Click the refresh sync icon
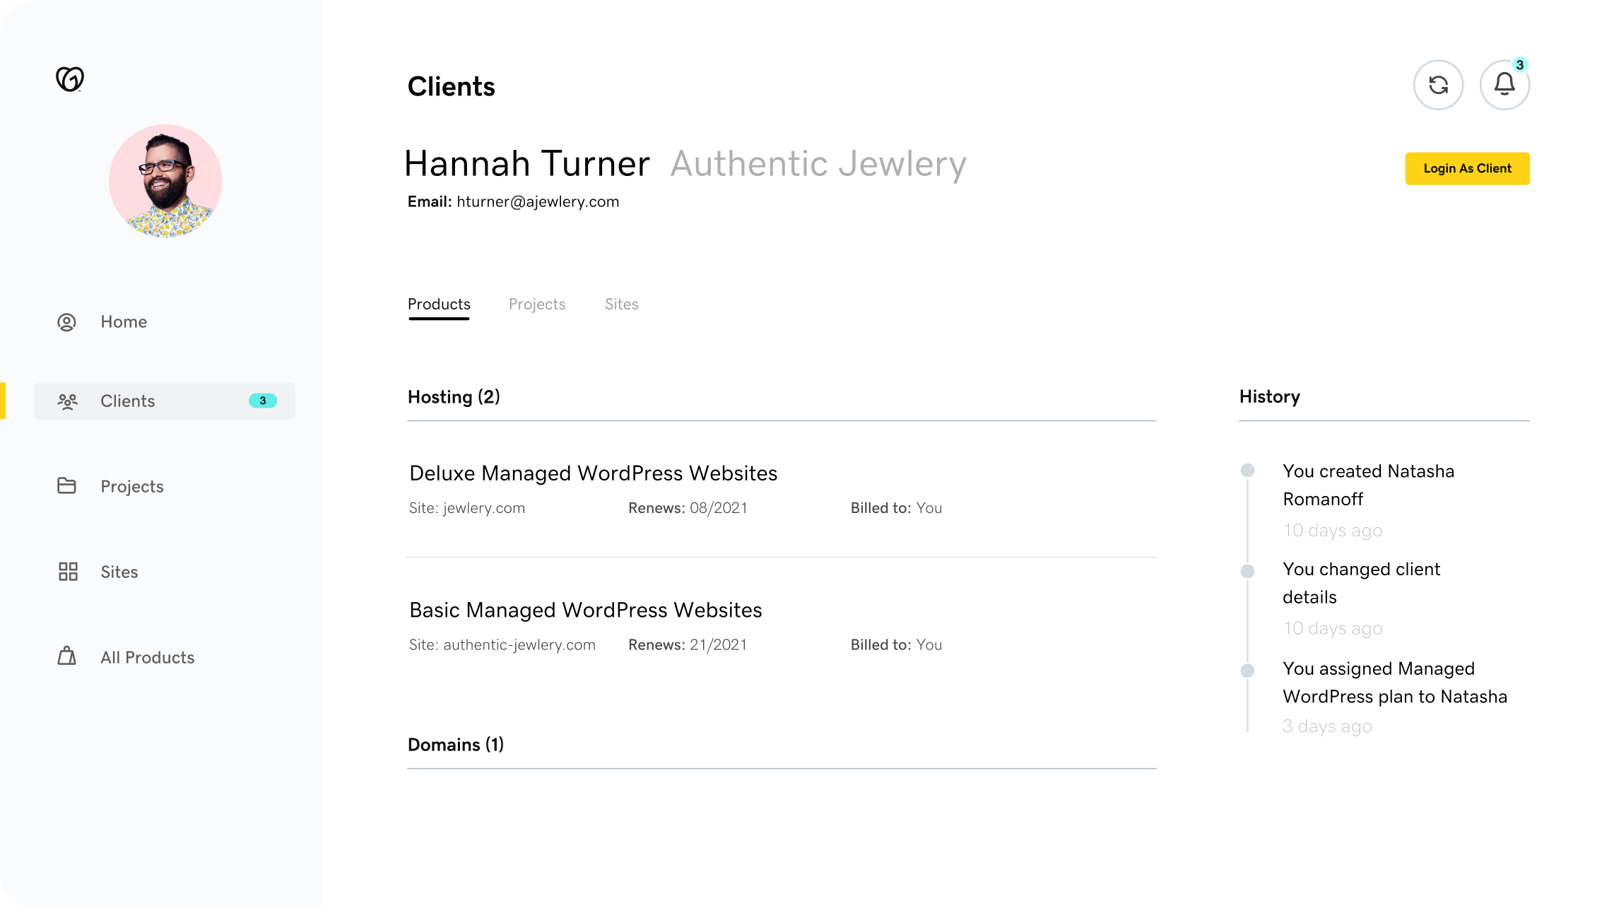The height and width of the screenshot is (908, 1614). click(x=1438, y=85)
